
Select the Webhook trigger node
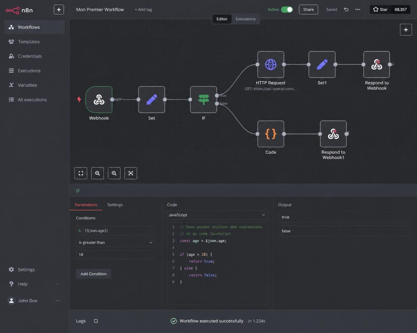[x=99, y=100]
